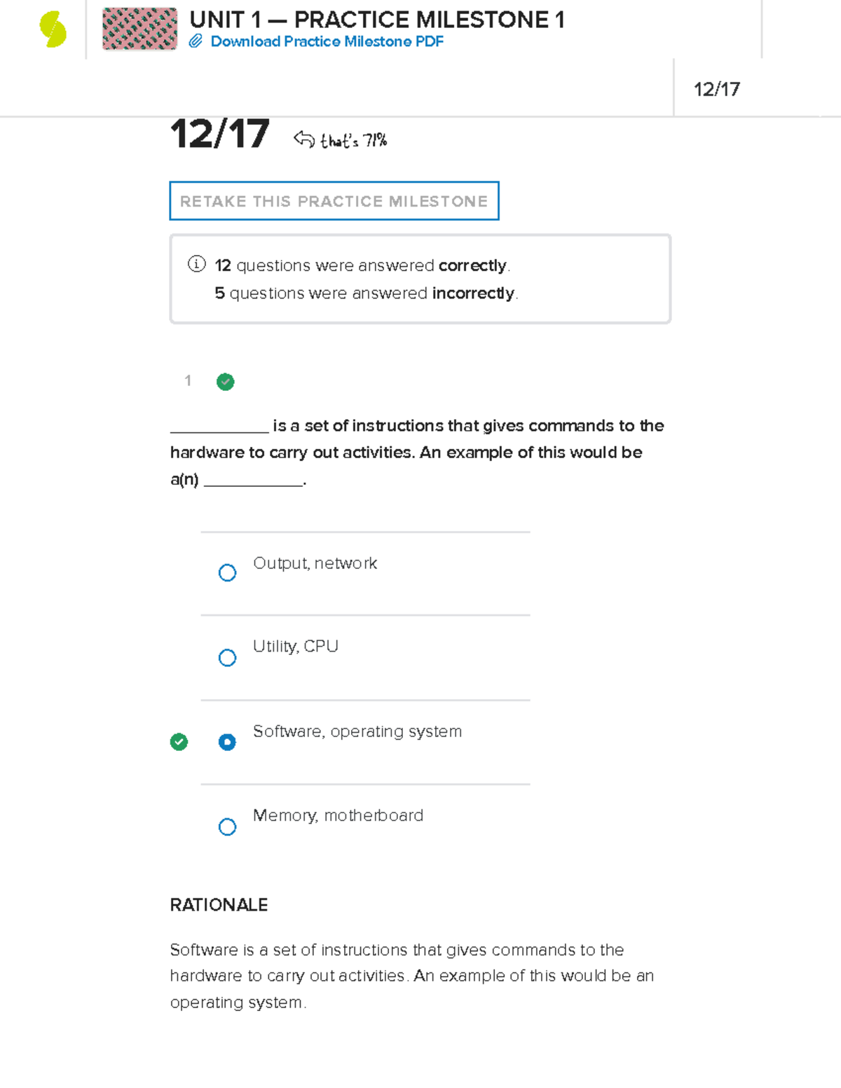Click the RETAKE THIS PRACTICE MILESTONE button

coord(334,201)
